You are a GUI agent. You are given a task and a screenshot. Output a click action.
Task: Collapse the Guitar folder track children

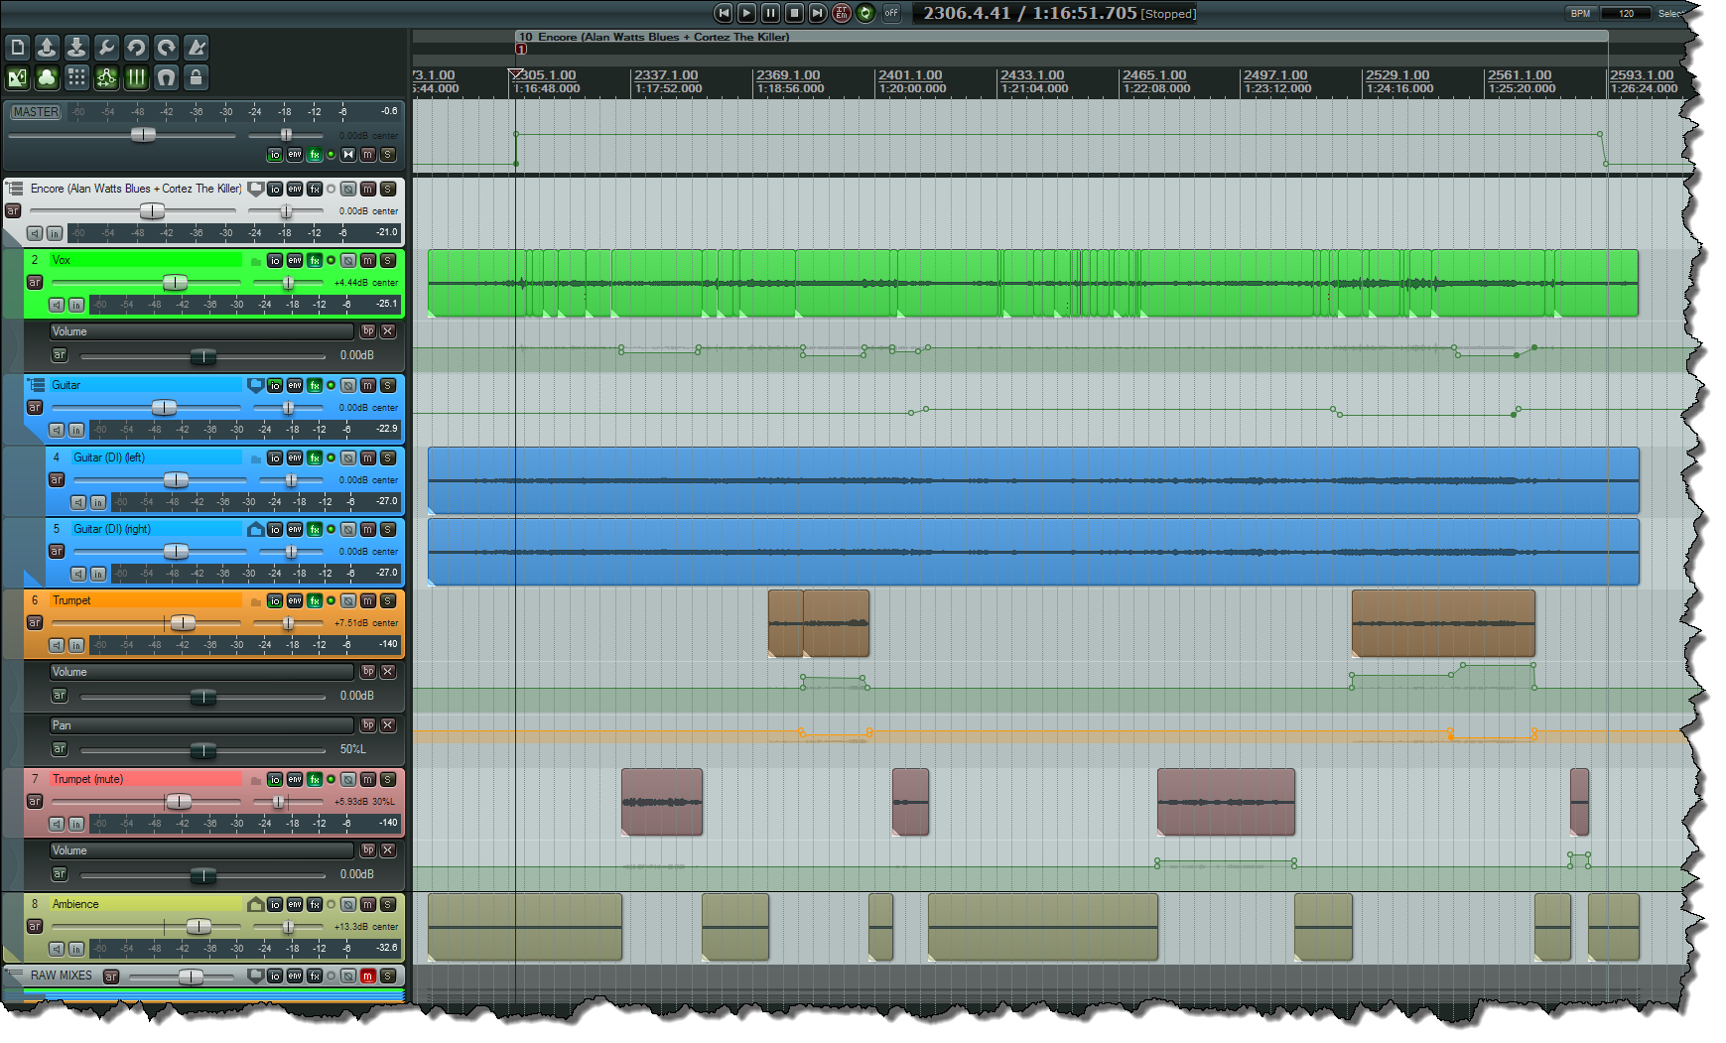tap(36, 384)
